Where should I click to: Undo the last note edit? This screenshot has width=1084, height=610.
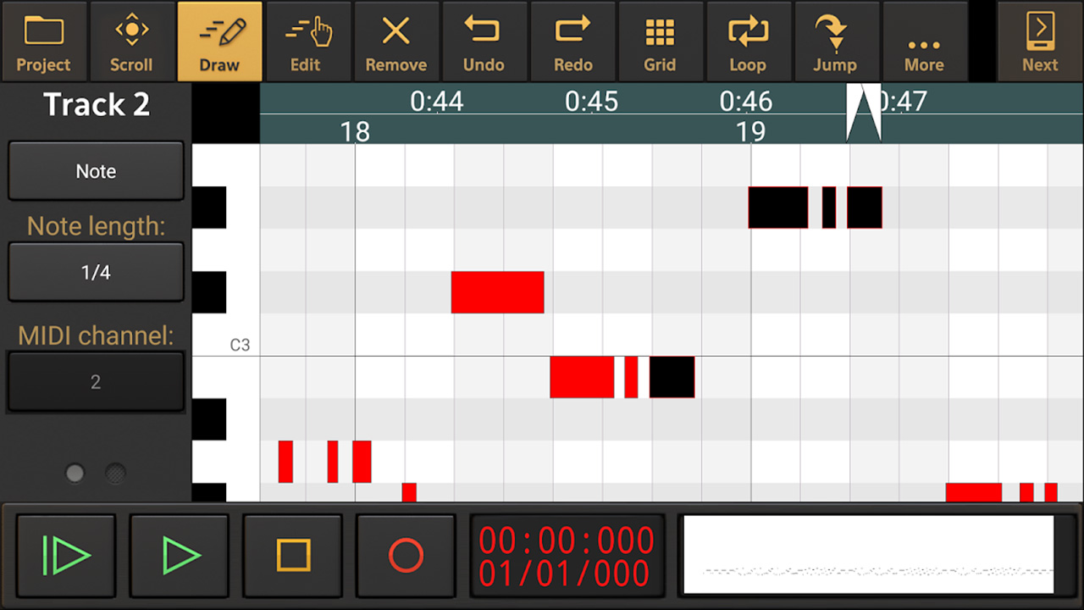[x=484, y=41]
